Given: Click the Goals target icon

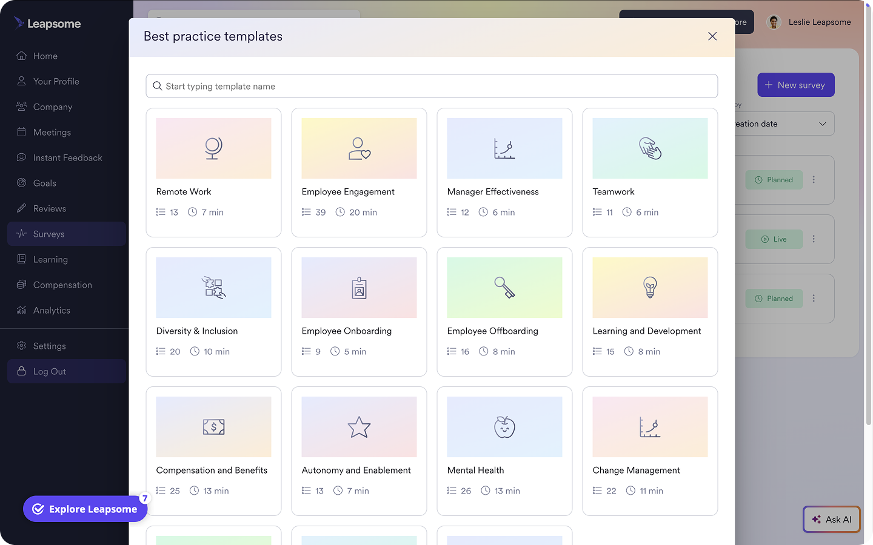Looking at the screenshot, I should pos(21,183).
